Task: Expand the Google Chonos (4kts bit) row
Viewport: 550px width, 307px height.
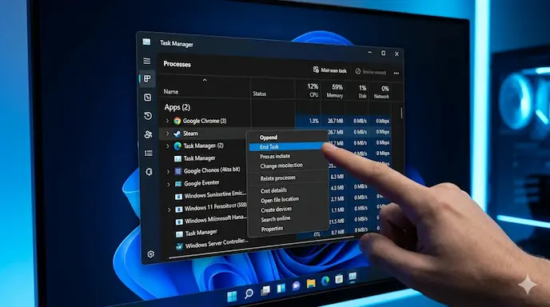Action: click(x=168, y=172)
